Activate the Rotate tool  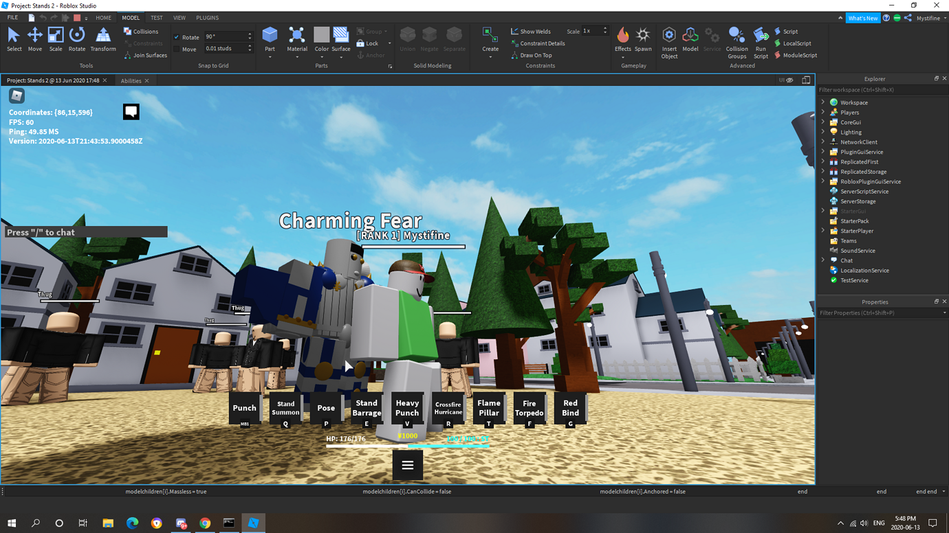(76, 39)
